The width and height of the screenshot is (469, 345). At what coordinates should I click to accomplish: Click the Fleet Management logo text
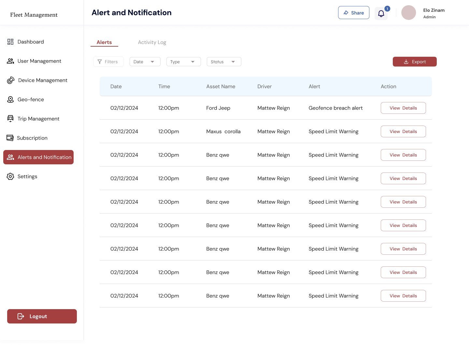[x=34, y=15]
